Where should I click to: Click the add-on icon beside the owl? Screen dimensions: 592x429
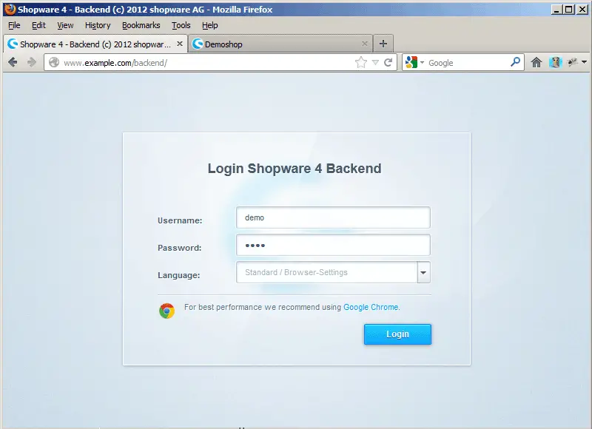pyautogui.click(x=573, y=62)
